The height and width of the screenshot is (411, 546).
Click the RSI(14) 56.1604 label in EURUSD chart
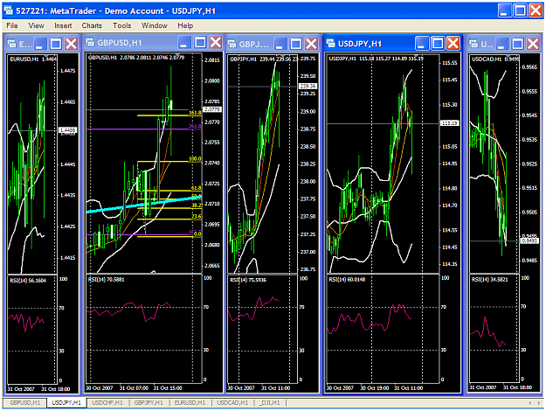tap(28, 281)
